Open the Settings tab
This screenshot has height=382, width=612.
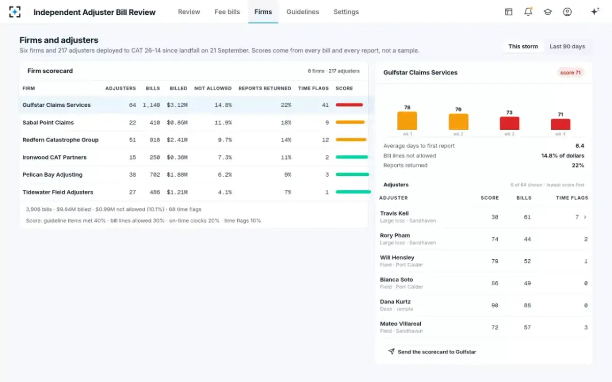[x=346, y=12]
